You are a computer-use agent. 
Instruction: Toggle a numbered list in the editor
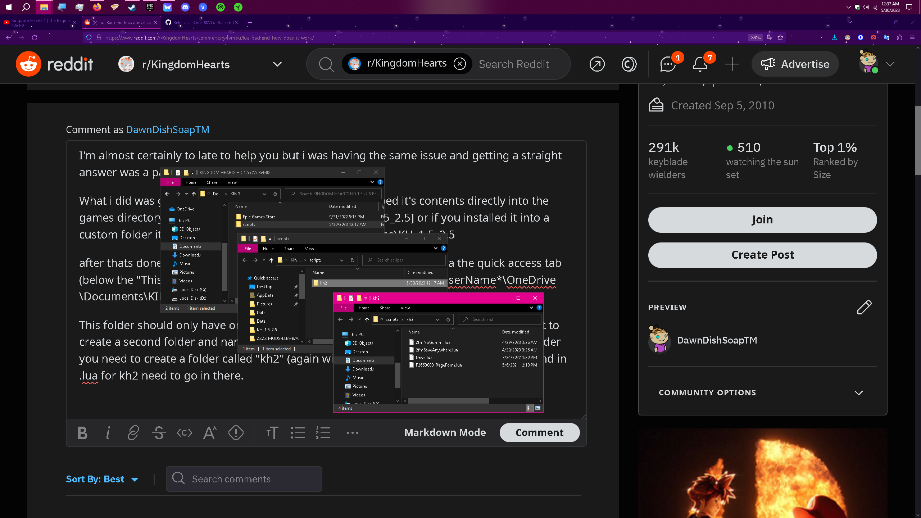[323, 433]
